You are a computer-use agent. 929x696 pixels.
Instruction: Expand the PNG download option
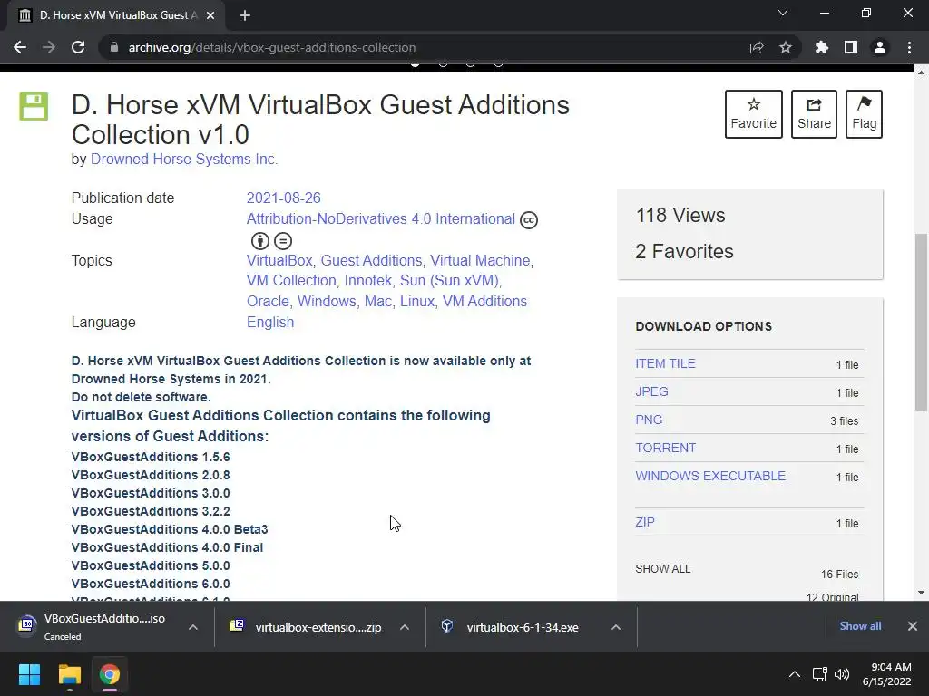(x=649, y=420)
